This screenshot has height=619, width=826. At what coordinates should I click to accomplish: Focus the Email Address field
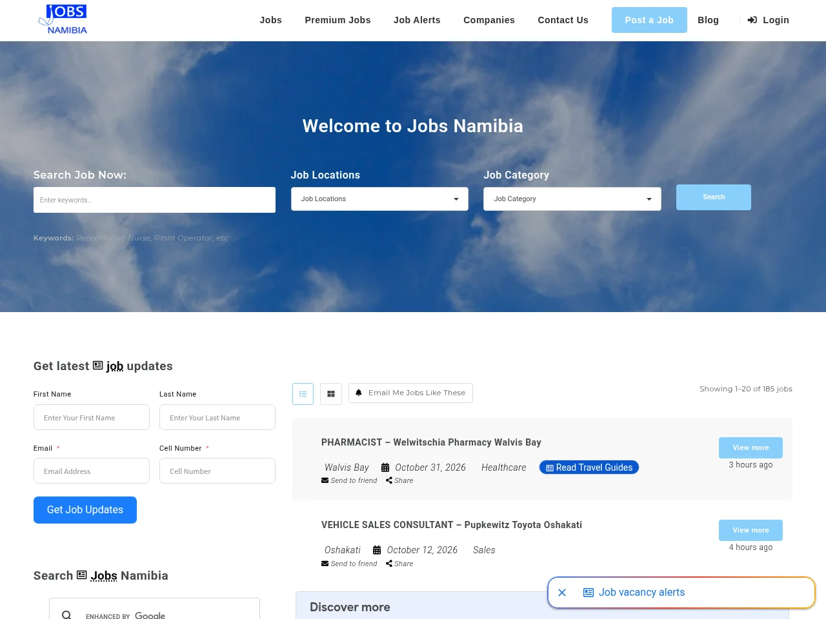pyautogui.click(x=92, y=471)
